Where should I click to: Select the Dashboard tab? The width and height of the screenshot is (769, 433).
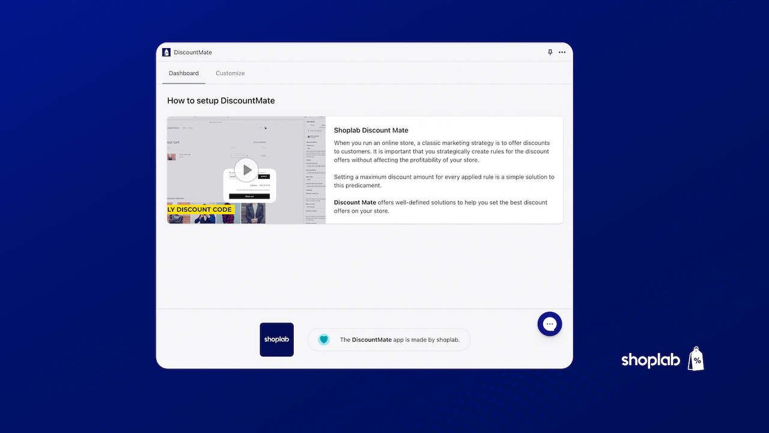[x=183, y=73]
